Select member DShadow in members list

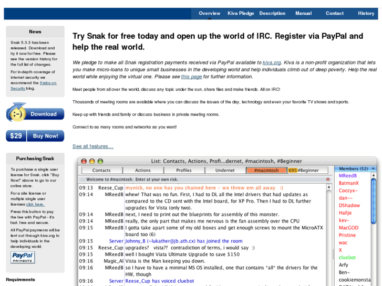[x=349, y=205]
